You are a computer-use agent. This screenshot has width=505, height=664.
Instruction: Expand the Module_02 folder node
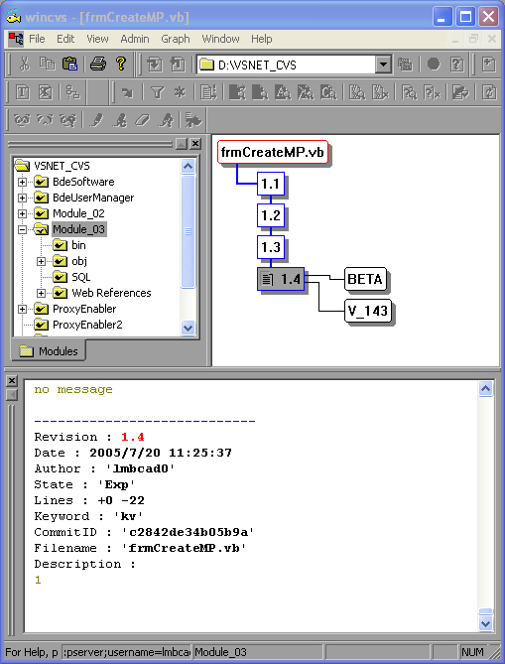[x=22, y=213]
